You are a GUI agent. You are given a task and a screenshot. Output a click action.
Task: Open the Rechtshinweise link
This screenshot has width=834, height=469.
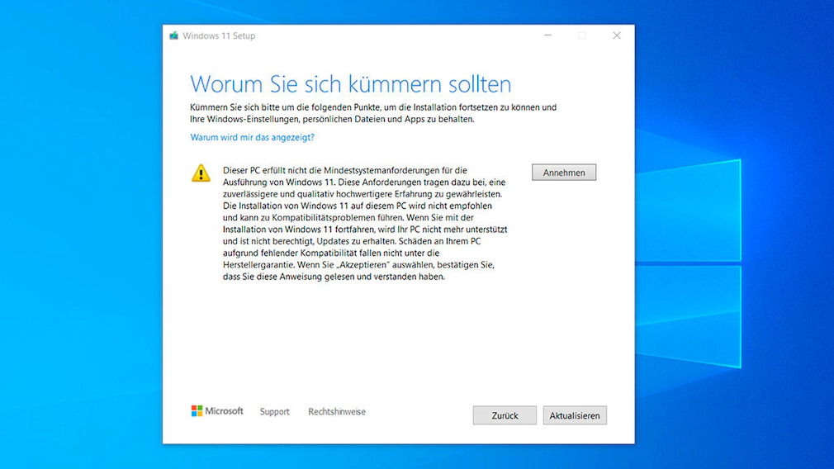coord(337,411)
